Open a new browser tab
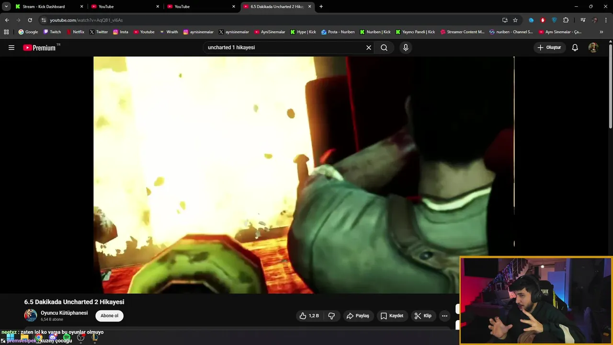Image resolution: width=613 pixels, height=345 pixels. 321,7
